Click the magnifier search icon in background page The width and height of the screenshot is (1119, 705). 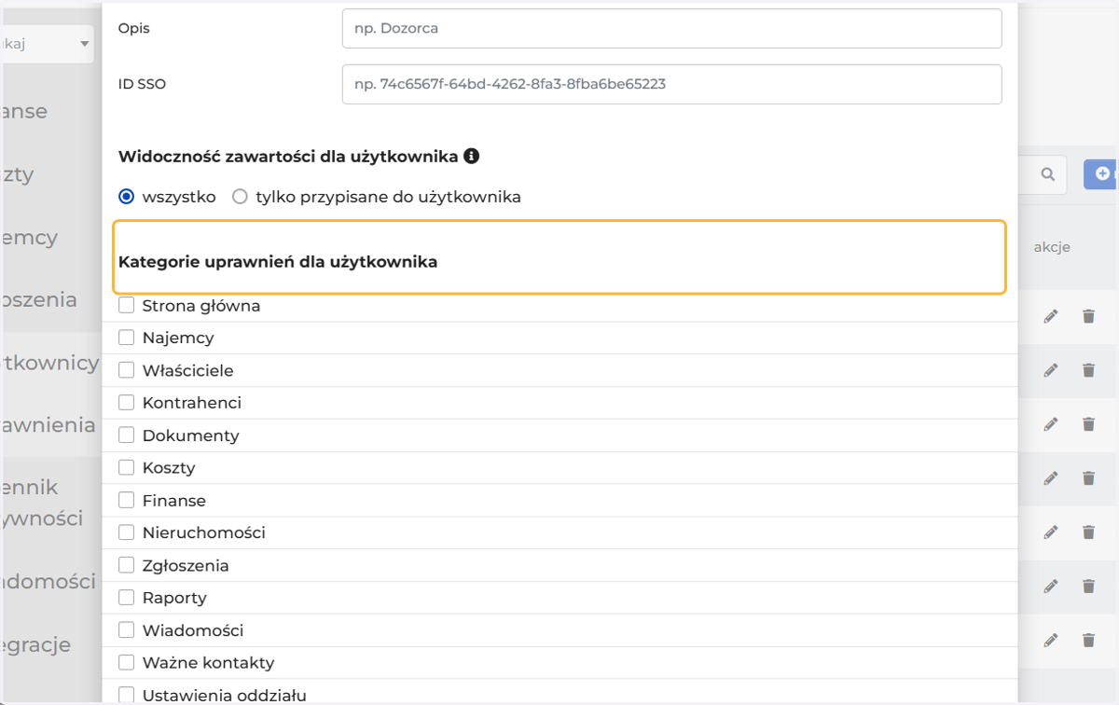click(x=1047, y=174)
